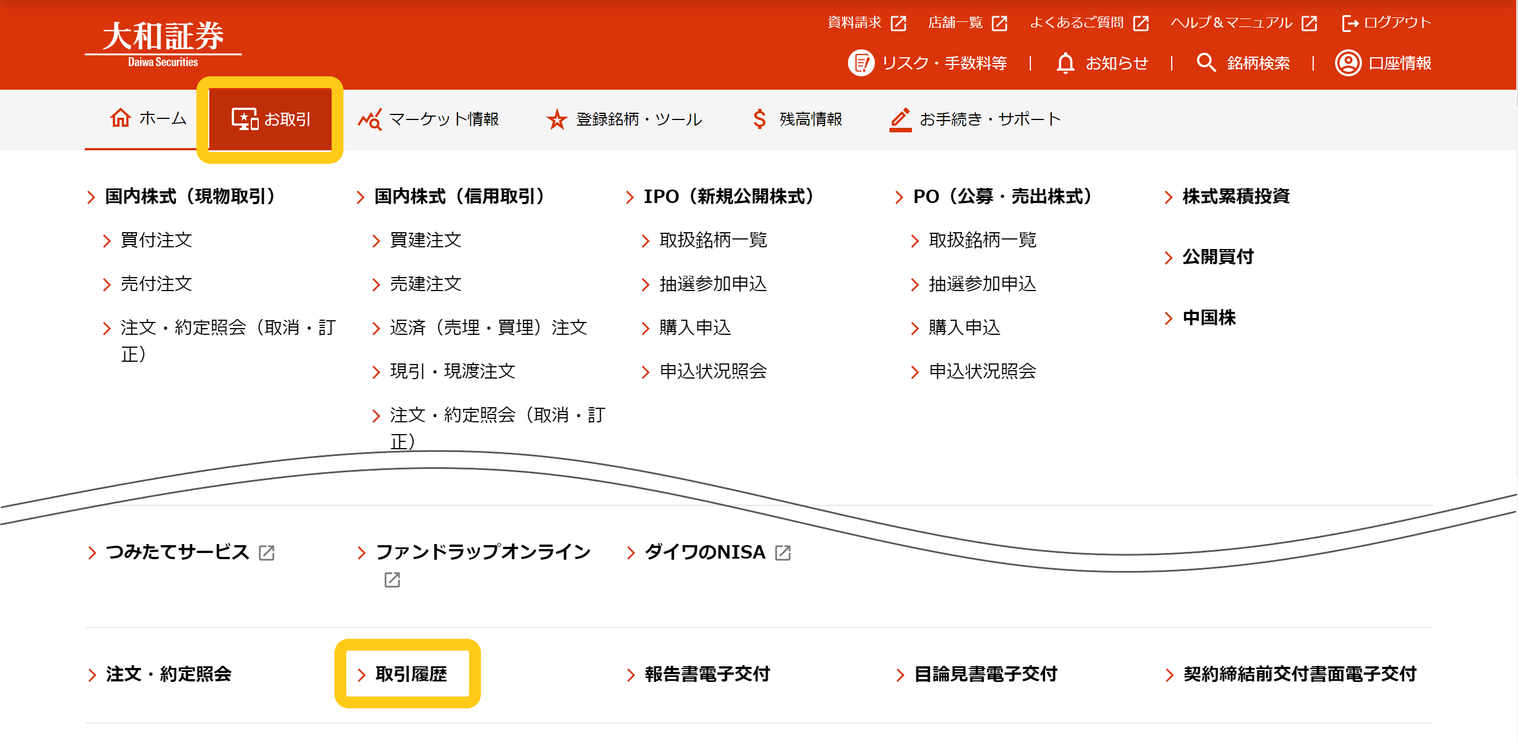Image resolution: width=1518 pixels, height=742 pixels.
Task: Open the マーケット情報 tab
Action: [x=428, y=119]
